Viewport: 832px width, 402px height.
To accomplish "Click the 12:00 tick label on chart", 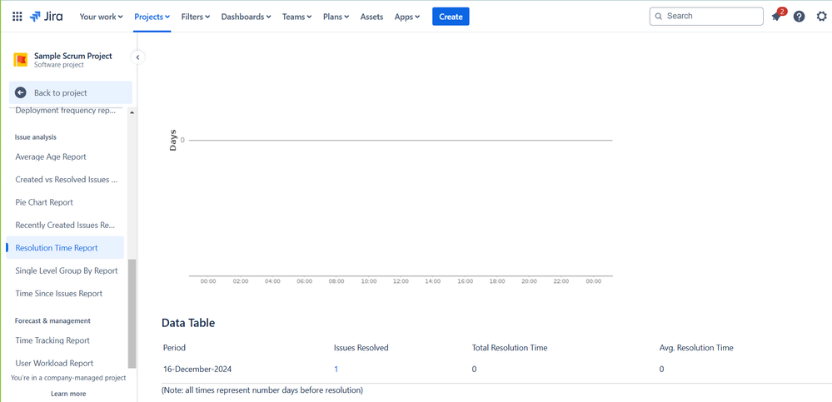I will pyautogui.click(x=401, y=281).
